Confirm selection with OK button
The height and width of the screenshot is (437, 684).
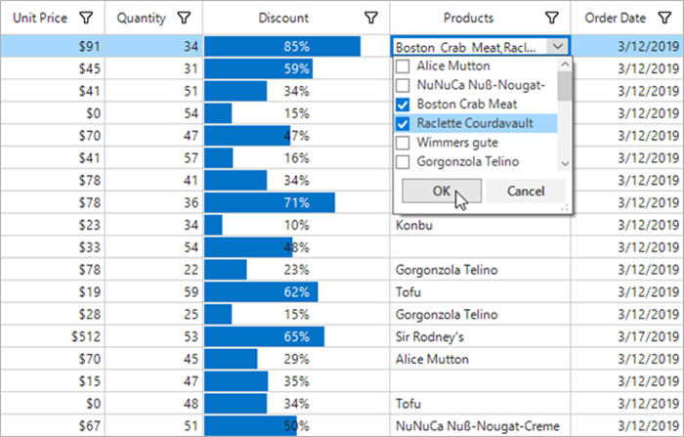pyautogui.click(x=441, y=192)
